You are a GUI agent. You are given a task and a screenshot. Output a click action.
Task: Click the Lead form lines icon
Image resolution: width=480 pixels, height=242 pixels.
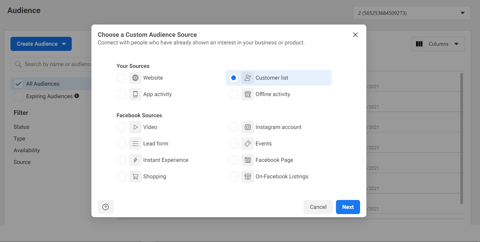point(135,144)
